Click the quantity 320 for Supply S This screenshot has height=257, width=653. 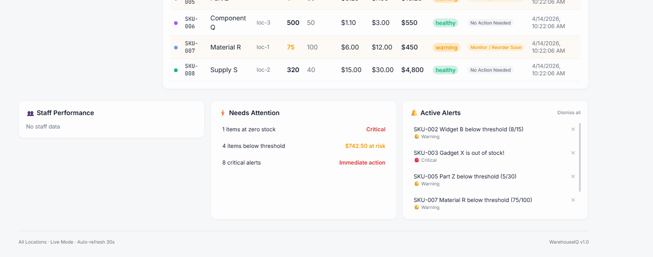[x=293, y=70]
